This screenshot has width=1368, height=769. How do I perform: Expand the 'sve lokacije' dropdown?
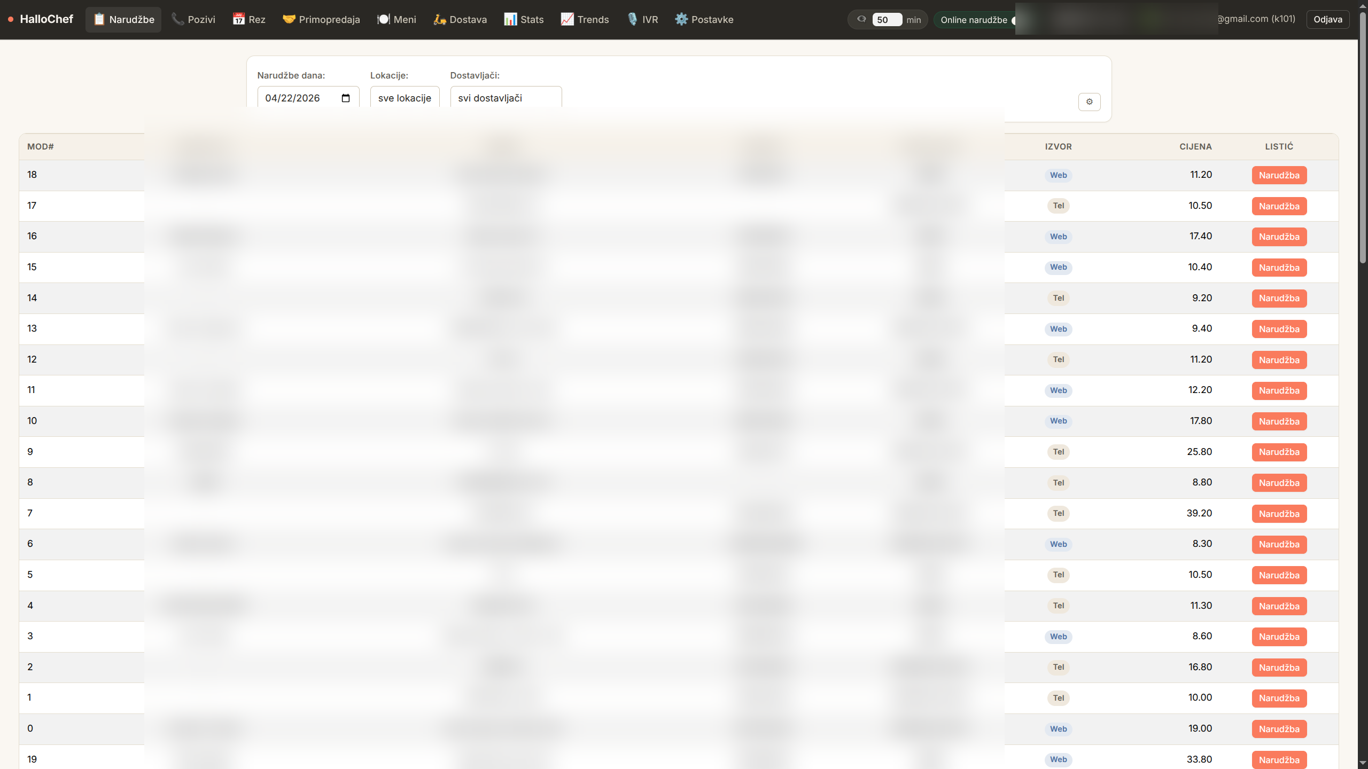(x=405, y=98)
